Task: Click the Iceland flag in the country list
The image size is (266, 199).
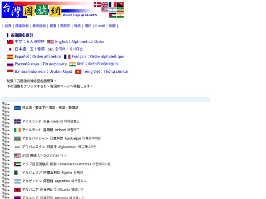Action: 17,121
